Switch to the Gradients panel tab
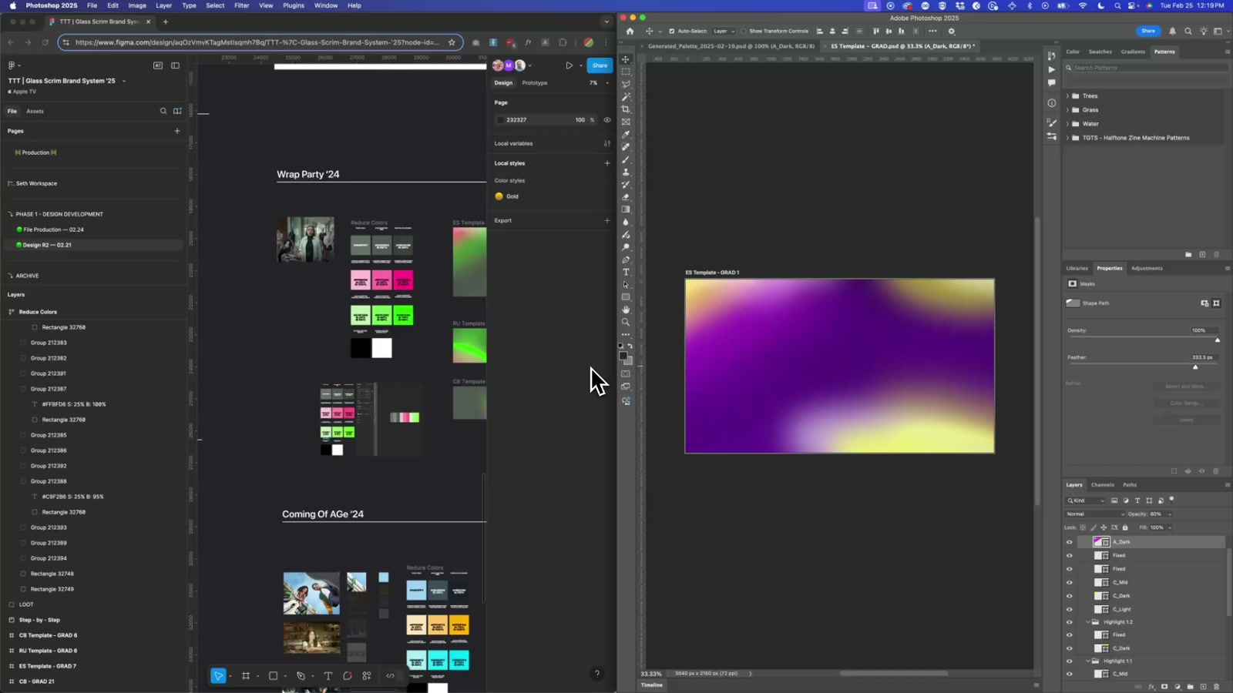The image size is (1233, 693). 1133,52
